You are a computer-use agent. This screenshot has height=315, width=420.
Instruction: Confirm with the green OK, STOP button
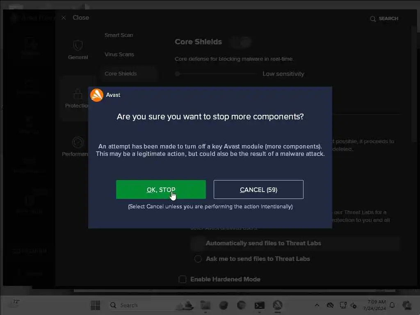point(161,189)
